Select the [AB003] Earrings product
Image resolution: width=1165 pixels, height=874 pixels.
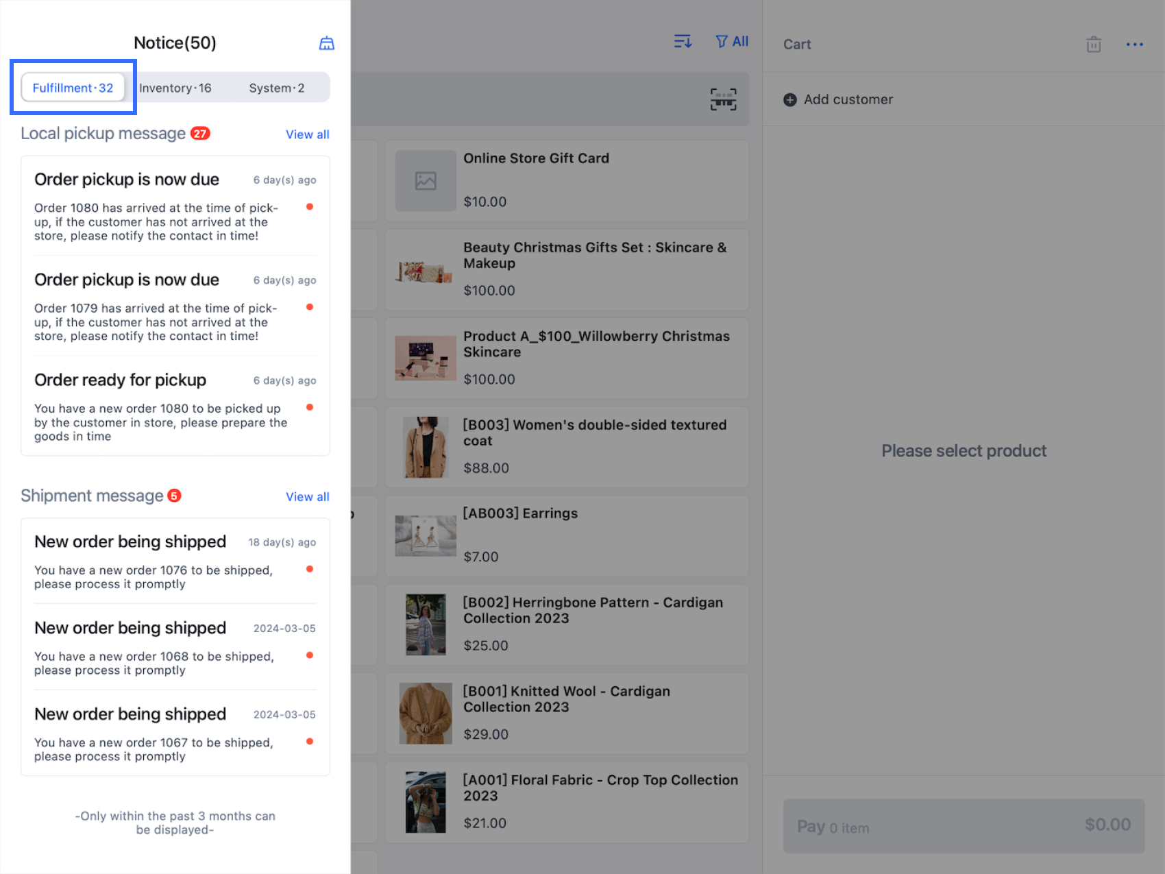click(567, 535)
